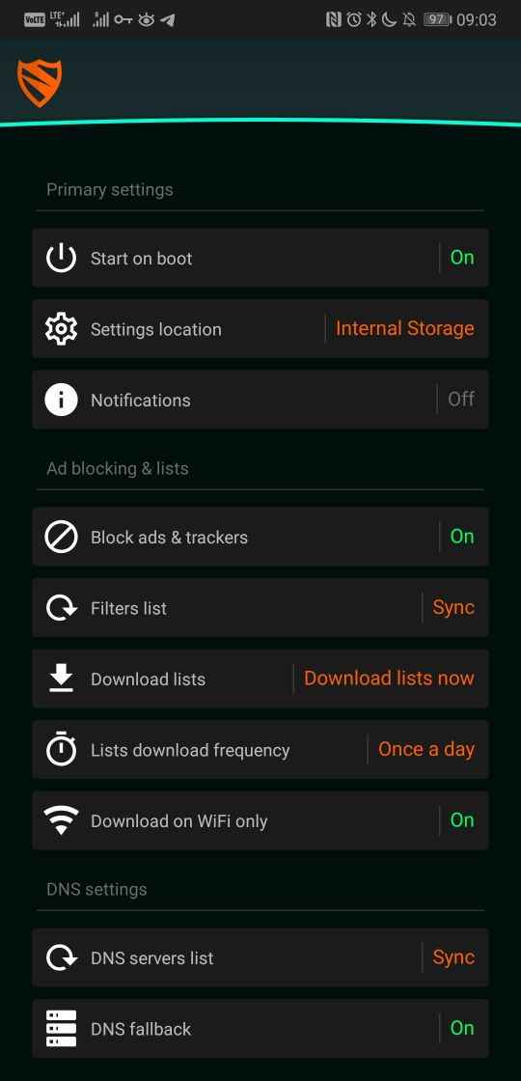This screenshot has height=1081, width=521.
Task: Toggle Start on boot On switch
Action: pos(462,258)
